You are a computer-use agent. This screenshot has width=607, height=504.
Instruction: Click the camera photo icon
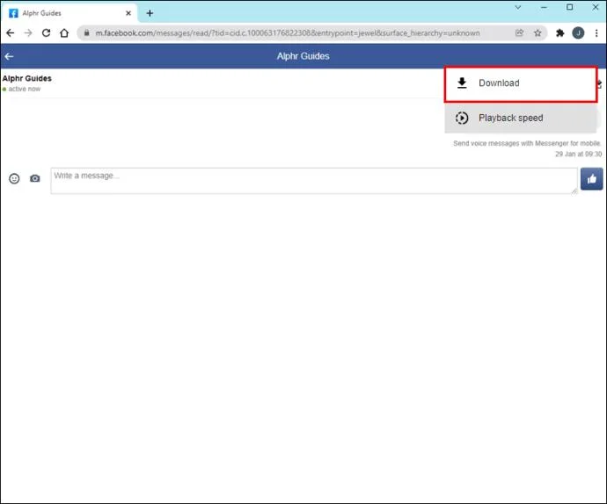tap(35, 178)
